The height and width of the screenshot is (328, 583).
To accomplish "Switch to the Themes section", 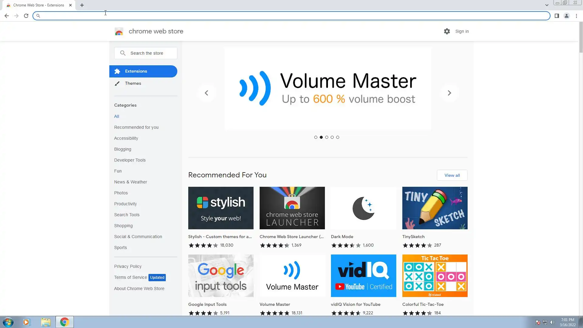I will click(133, 83).
